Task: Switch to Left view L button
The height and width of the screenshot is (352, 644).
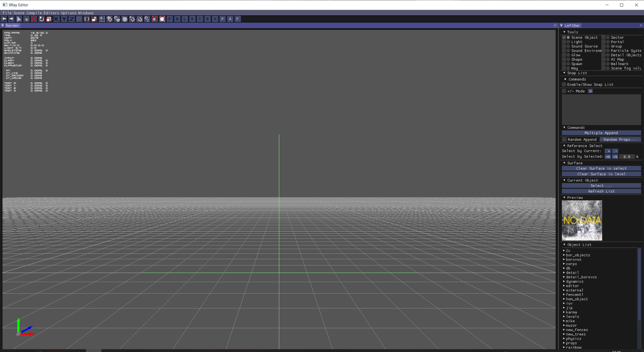Action: click(x=185, y=19)
